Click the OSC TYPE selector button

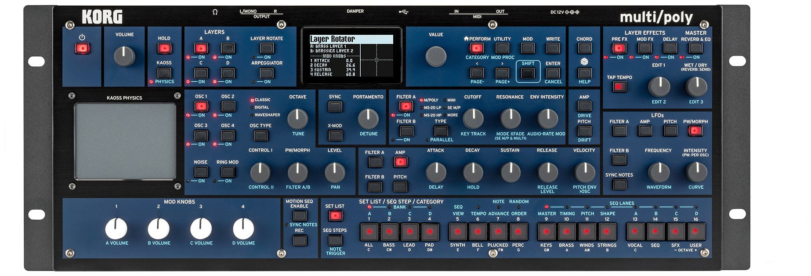(x=260, y=135)
